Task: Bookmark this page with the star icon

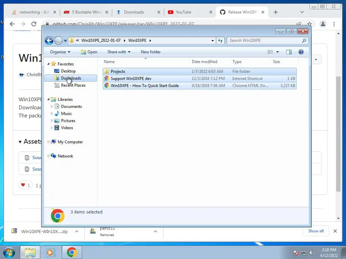Action: coord(310,24)
